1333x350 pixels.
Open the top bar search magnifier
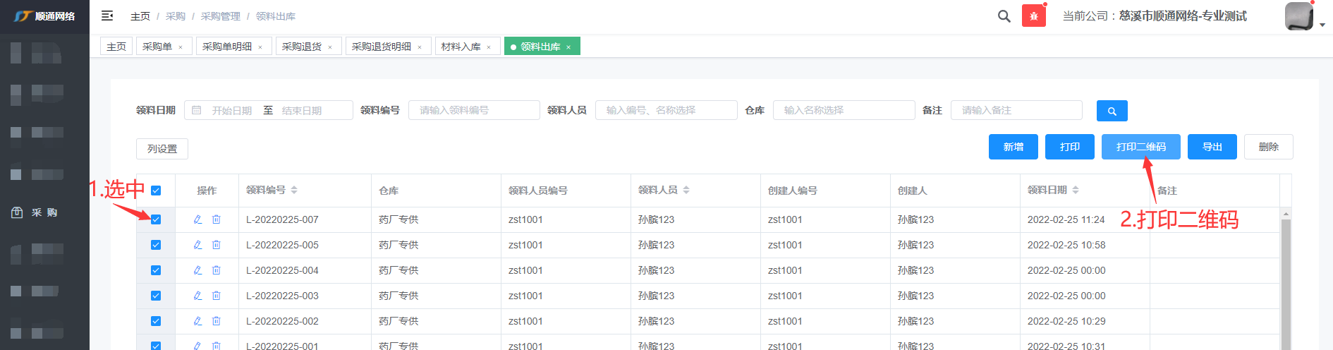pos(1004,16)
